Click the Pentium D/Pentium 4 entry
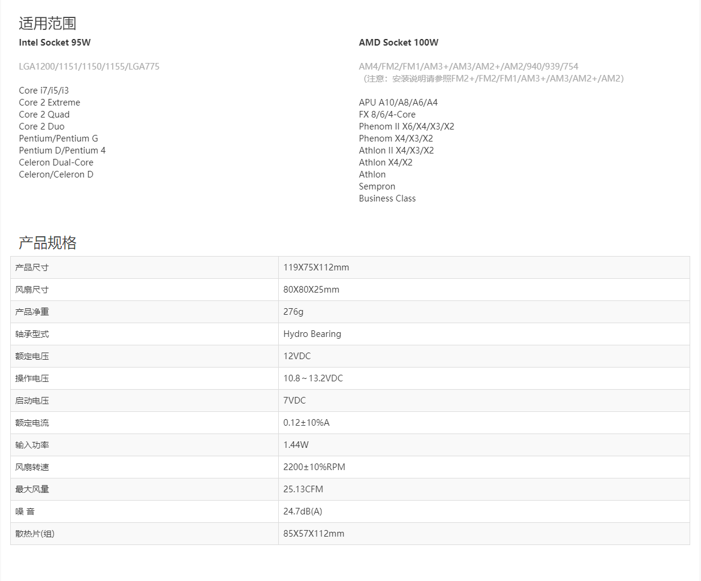The height and width of the screenshot is (581, 701). 62,150
